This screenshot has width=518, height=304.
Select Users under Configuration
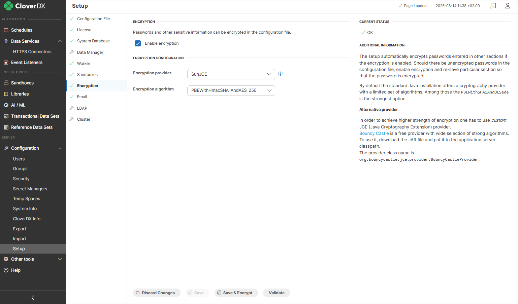[x=18, y=159]
